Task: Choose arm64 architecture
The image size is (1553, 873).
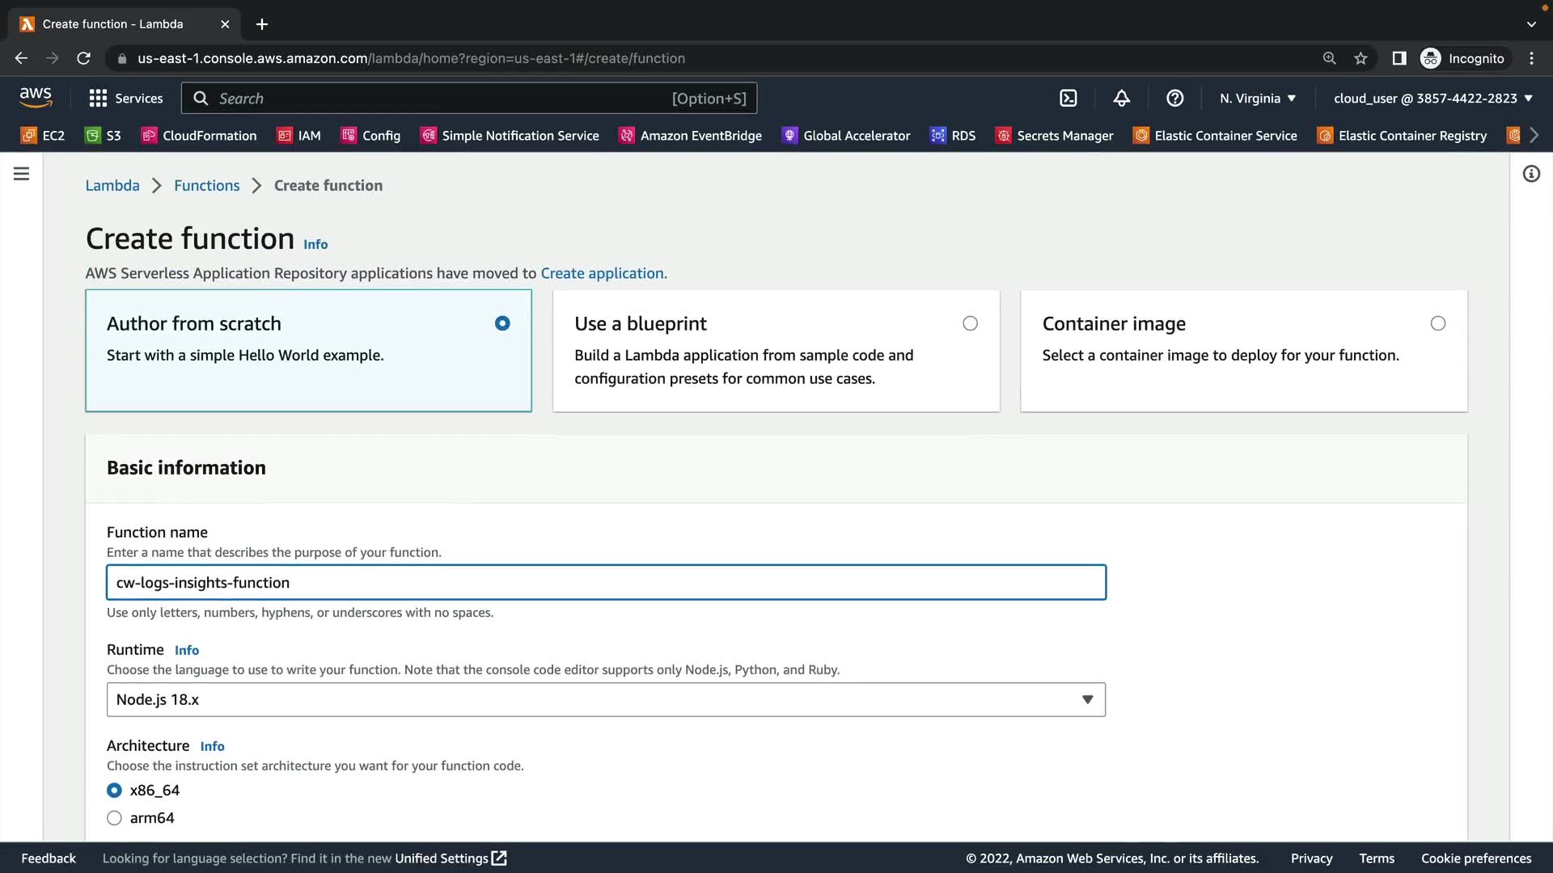Action: pyautogui.click(x=115, y=818)
